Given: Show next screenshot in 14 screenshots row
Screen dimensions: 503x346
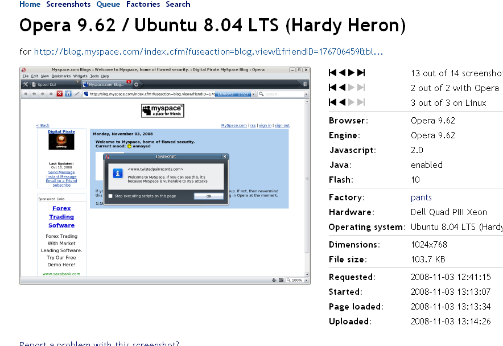Looking at the screenshot, I should click(352, 73).
